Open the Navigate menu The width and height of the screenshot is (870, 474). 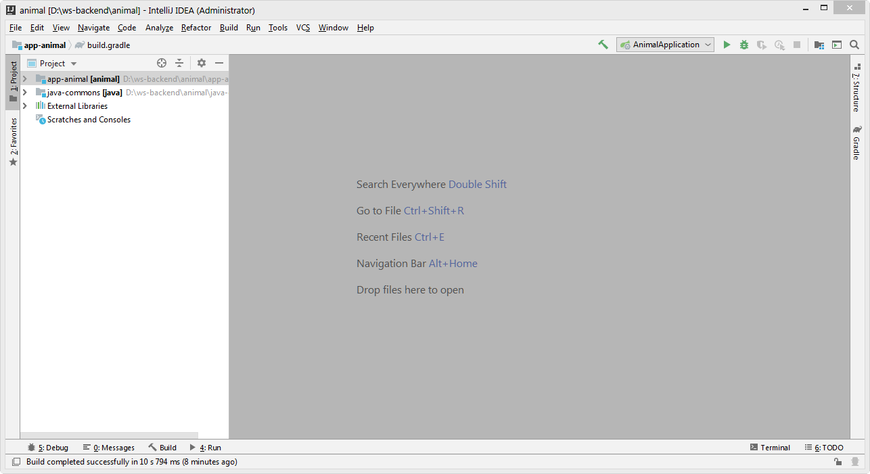click(93, 28)
